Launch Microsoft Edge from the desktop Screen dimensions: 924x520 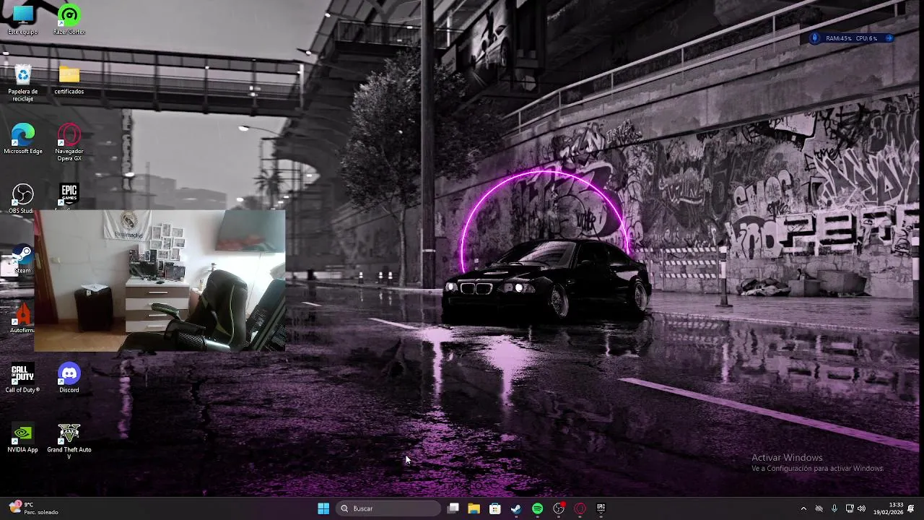(22, 139)
